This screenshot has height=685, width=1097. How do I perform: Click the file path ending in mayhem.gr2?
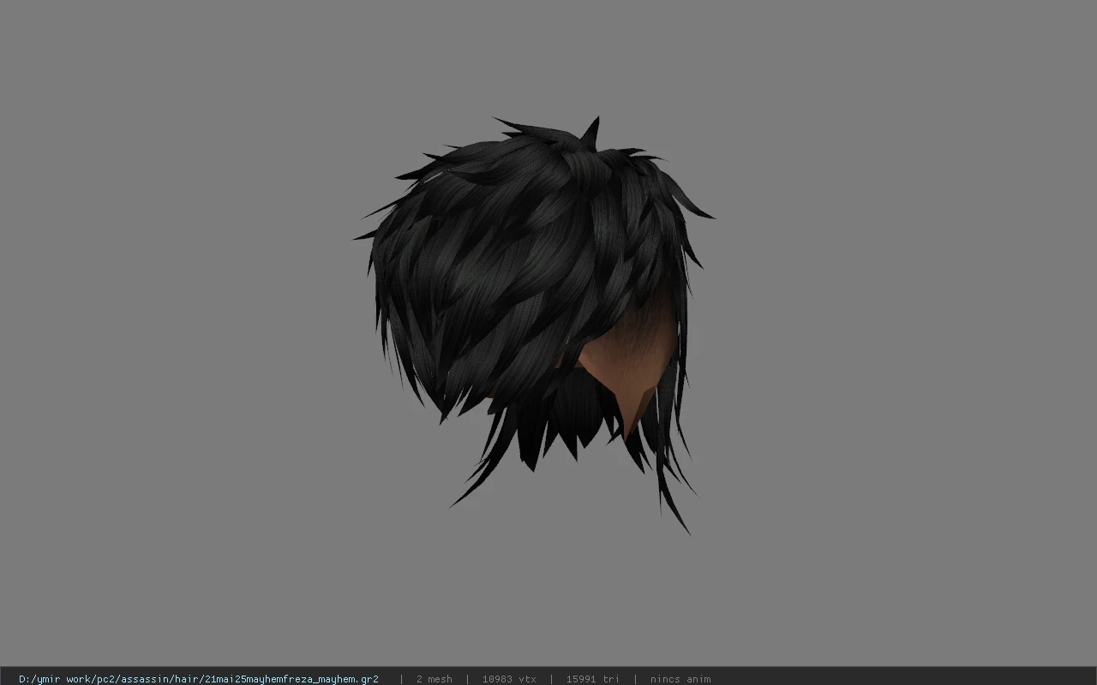[199, 679]
